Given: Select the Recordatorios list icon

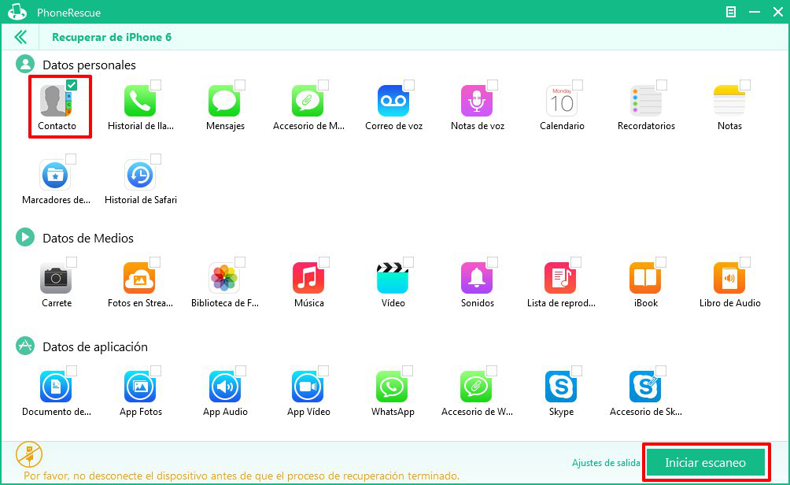Looking at the screenshot, I should pyautogui.click(x=645, y=100).
